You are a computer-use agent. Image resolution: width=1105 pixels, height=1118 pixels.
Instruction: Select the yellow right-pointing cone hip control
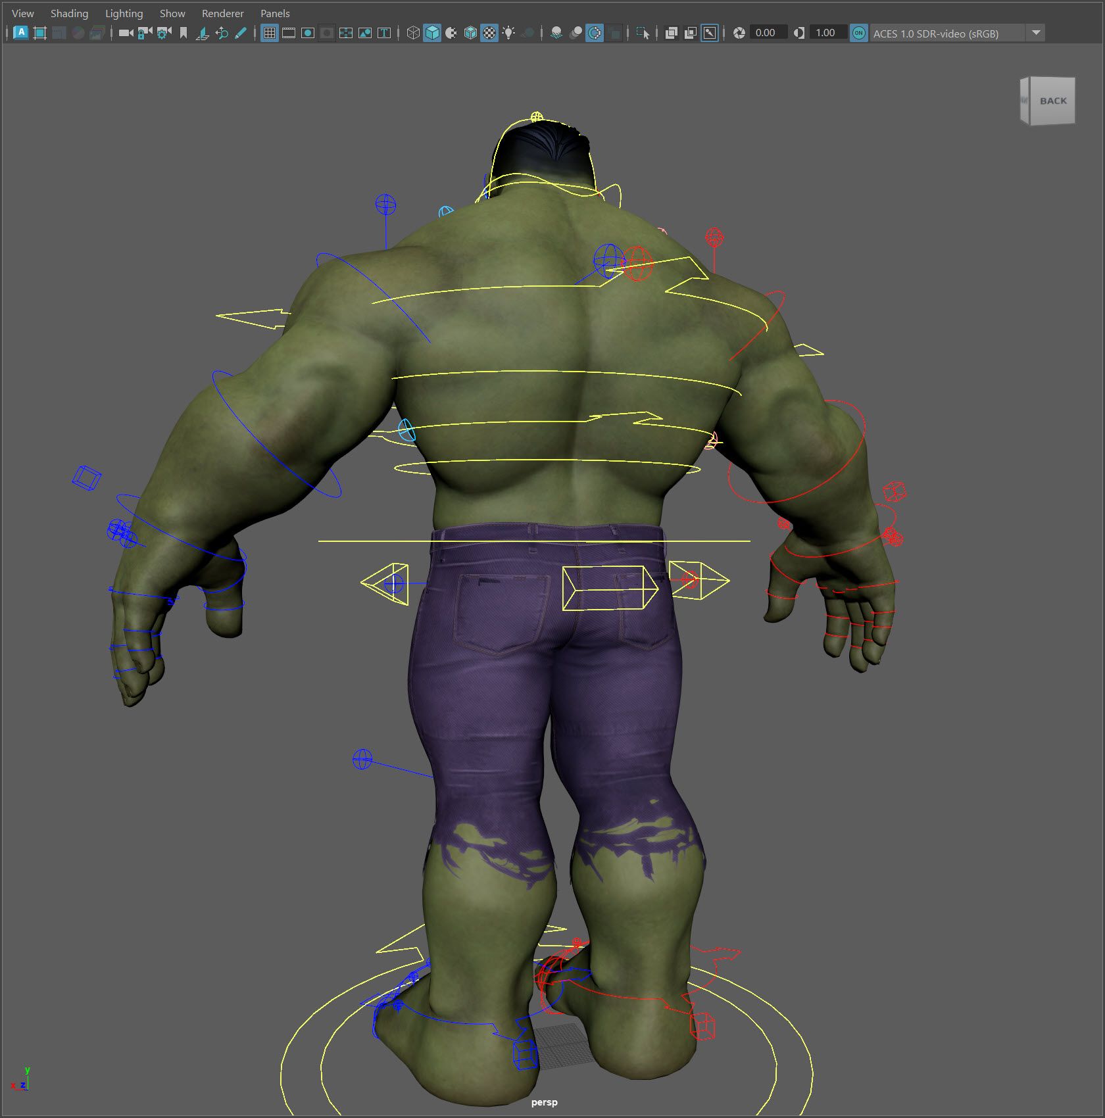click(x=699, y=580)
